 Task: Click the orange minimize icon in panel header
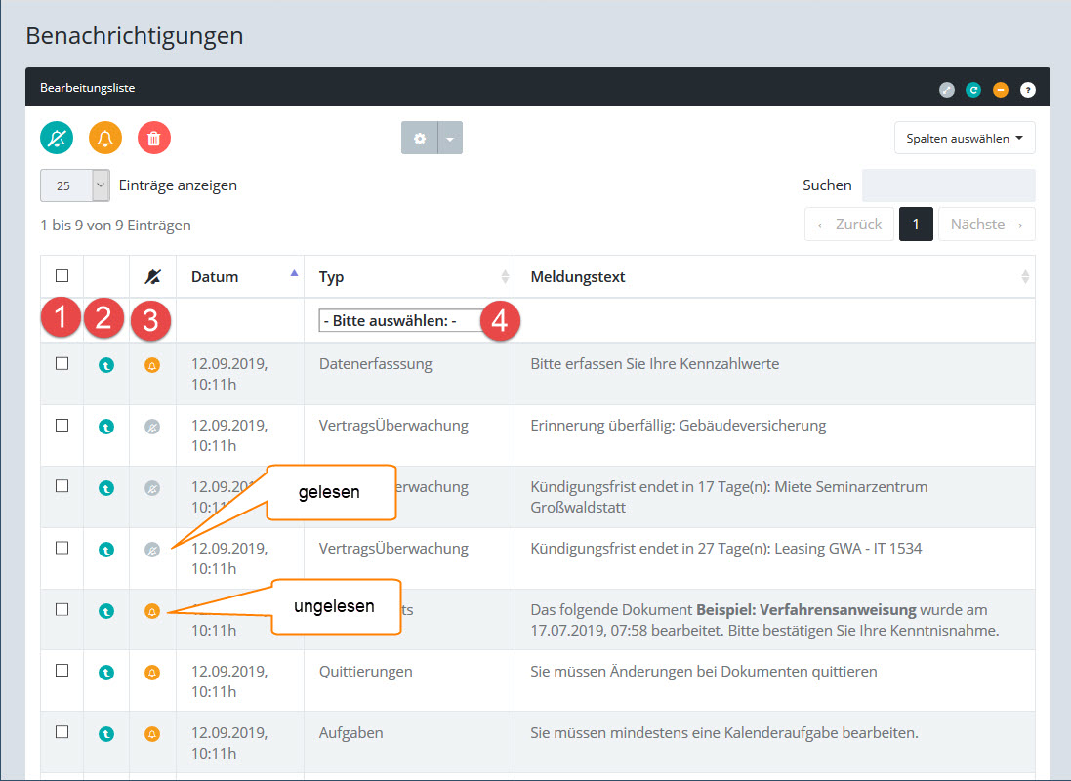point(1000,90)
